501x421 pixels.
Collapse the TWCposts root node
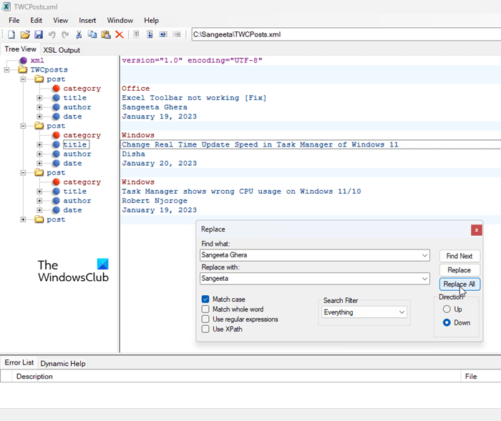[6, 69]
